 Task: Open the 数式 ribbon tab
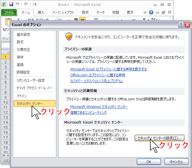pyautogui.click(x=85, y=13)
